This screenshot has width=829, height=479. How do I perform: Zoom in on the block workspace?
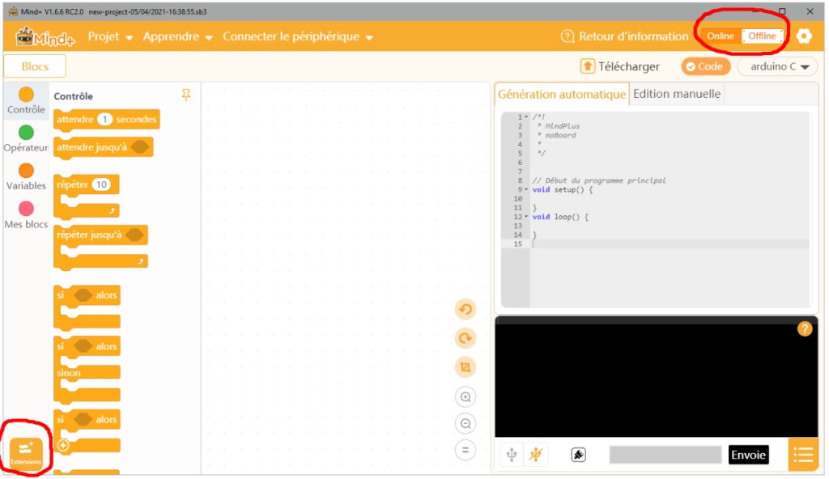pos(465,397)
